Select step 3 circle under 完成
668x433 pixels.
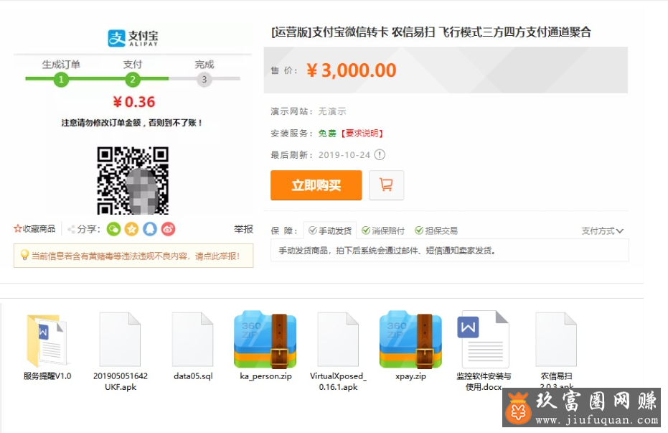tap(204, 80)
